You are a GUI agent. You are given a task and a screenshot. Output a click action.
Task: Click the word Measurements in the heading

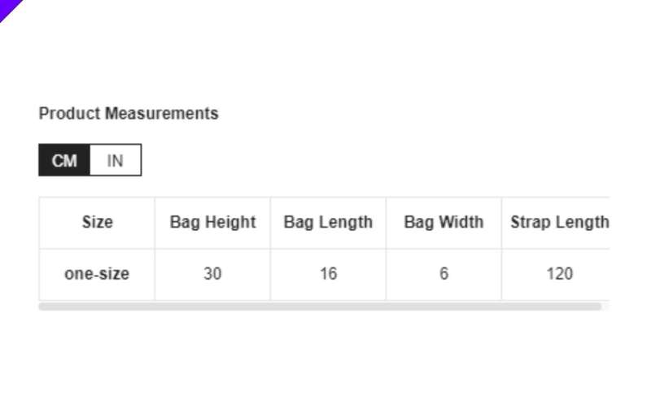click(161, 113)
